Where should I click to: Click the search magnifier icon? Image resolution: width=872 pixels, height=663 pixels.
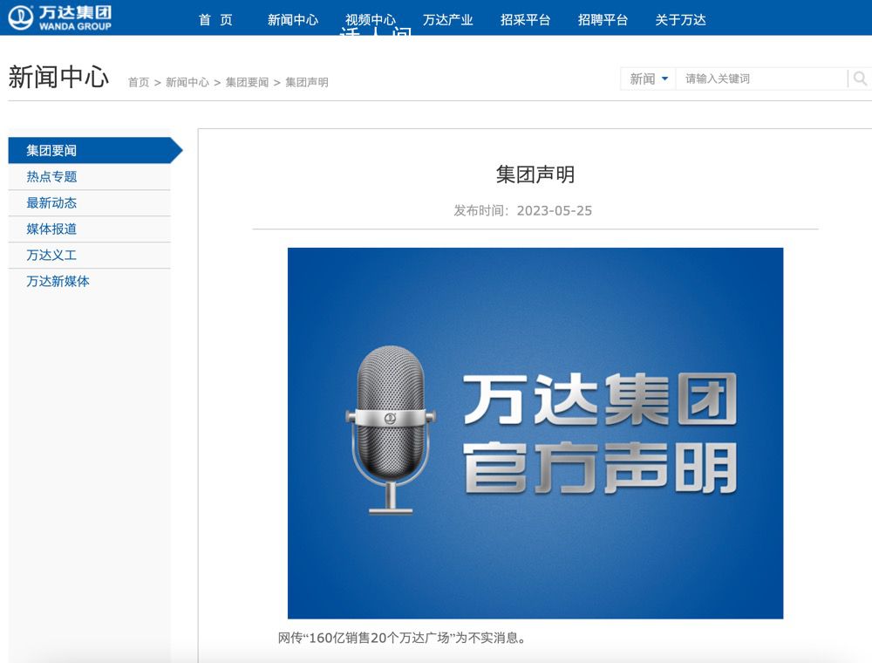(860, 78)
